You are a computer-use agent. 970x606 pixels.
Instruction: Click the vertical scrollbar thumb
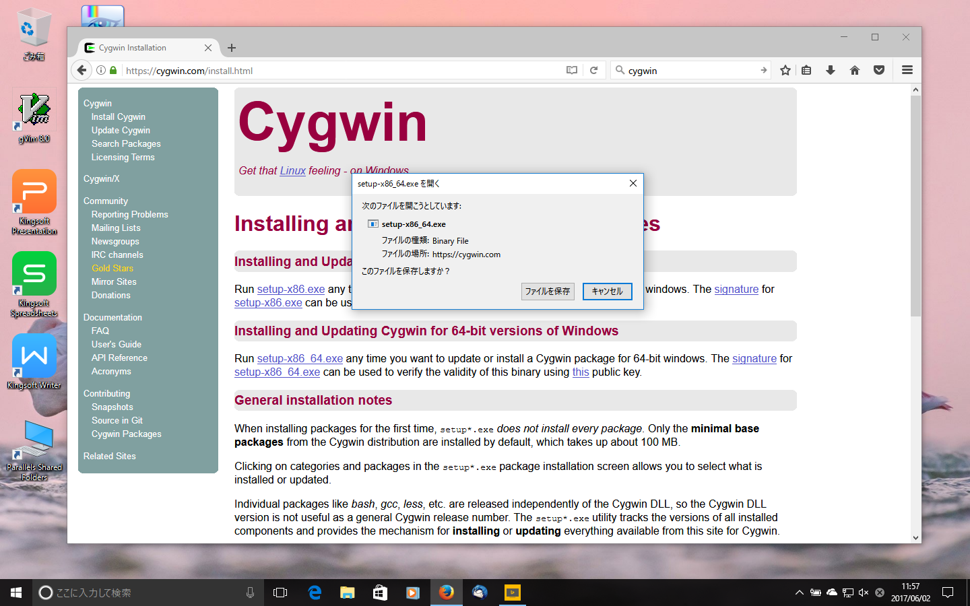(915, 205)
